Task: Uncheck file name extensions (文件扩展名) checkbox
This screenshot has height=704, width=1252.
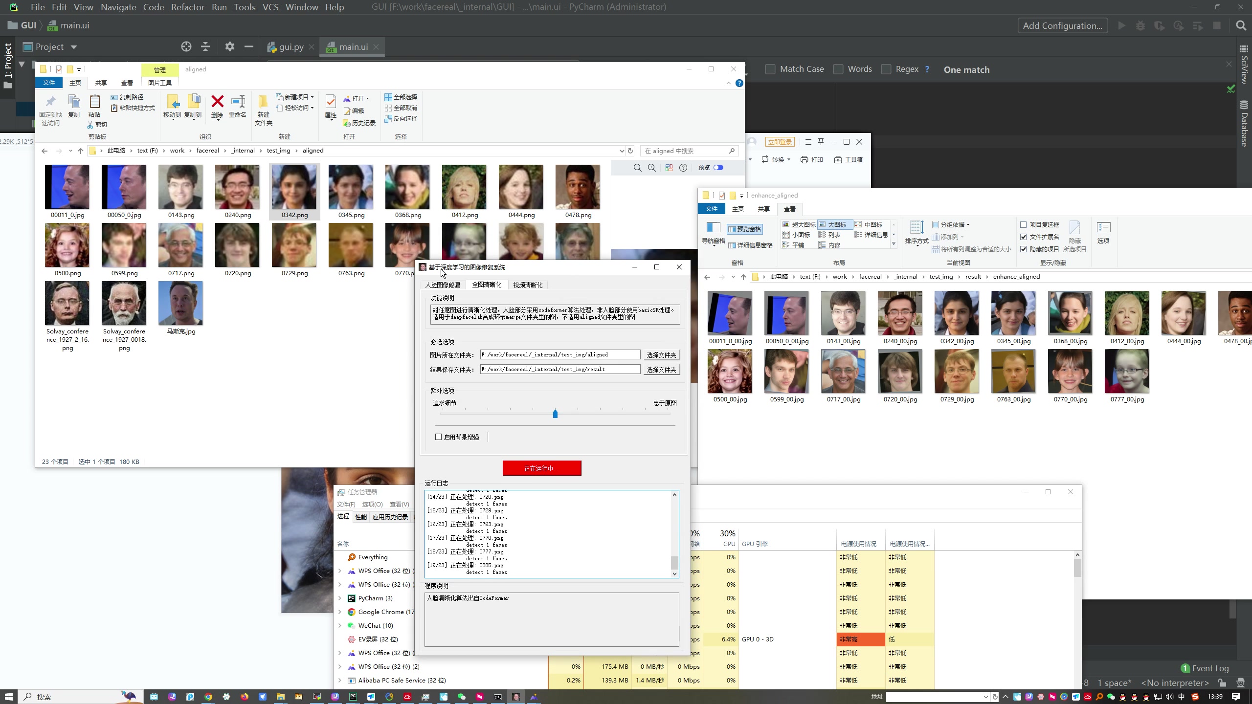Action: (1023, 237)
